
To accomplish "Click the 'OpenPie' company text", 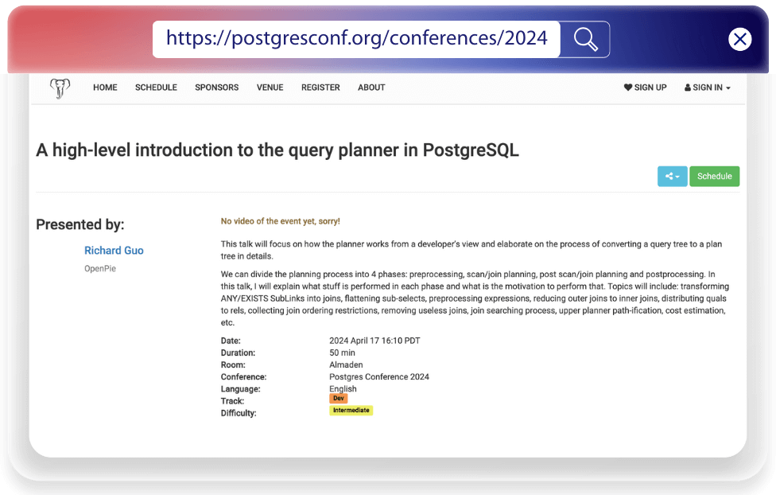I will [x=100, y=268].
